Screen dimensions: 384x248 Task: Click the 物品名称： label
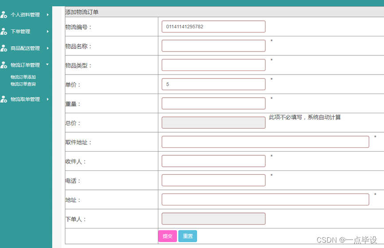pyautogui.click(x=78, y=46)
